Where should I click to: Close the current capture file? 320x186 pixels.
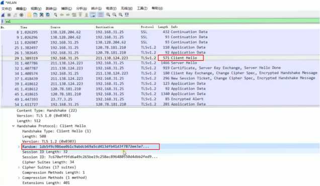click(42, 15)
